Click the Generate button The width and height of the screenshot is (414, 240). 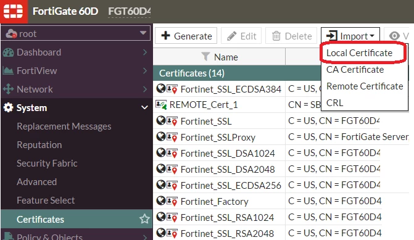(x=186, y=36)
